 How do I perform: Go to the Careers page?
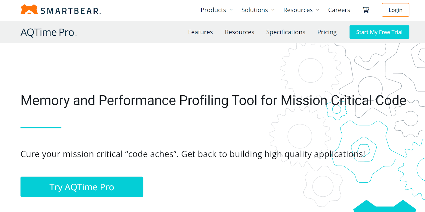[x=339, y=10]
